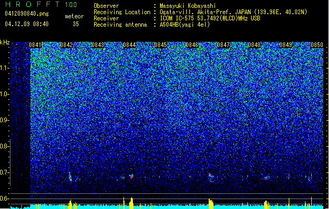
Task: Click the 0848 time marker
Action: tap(254, 45)
